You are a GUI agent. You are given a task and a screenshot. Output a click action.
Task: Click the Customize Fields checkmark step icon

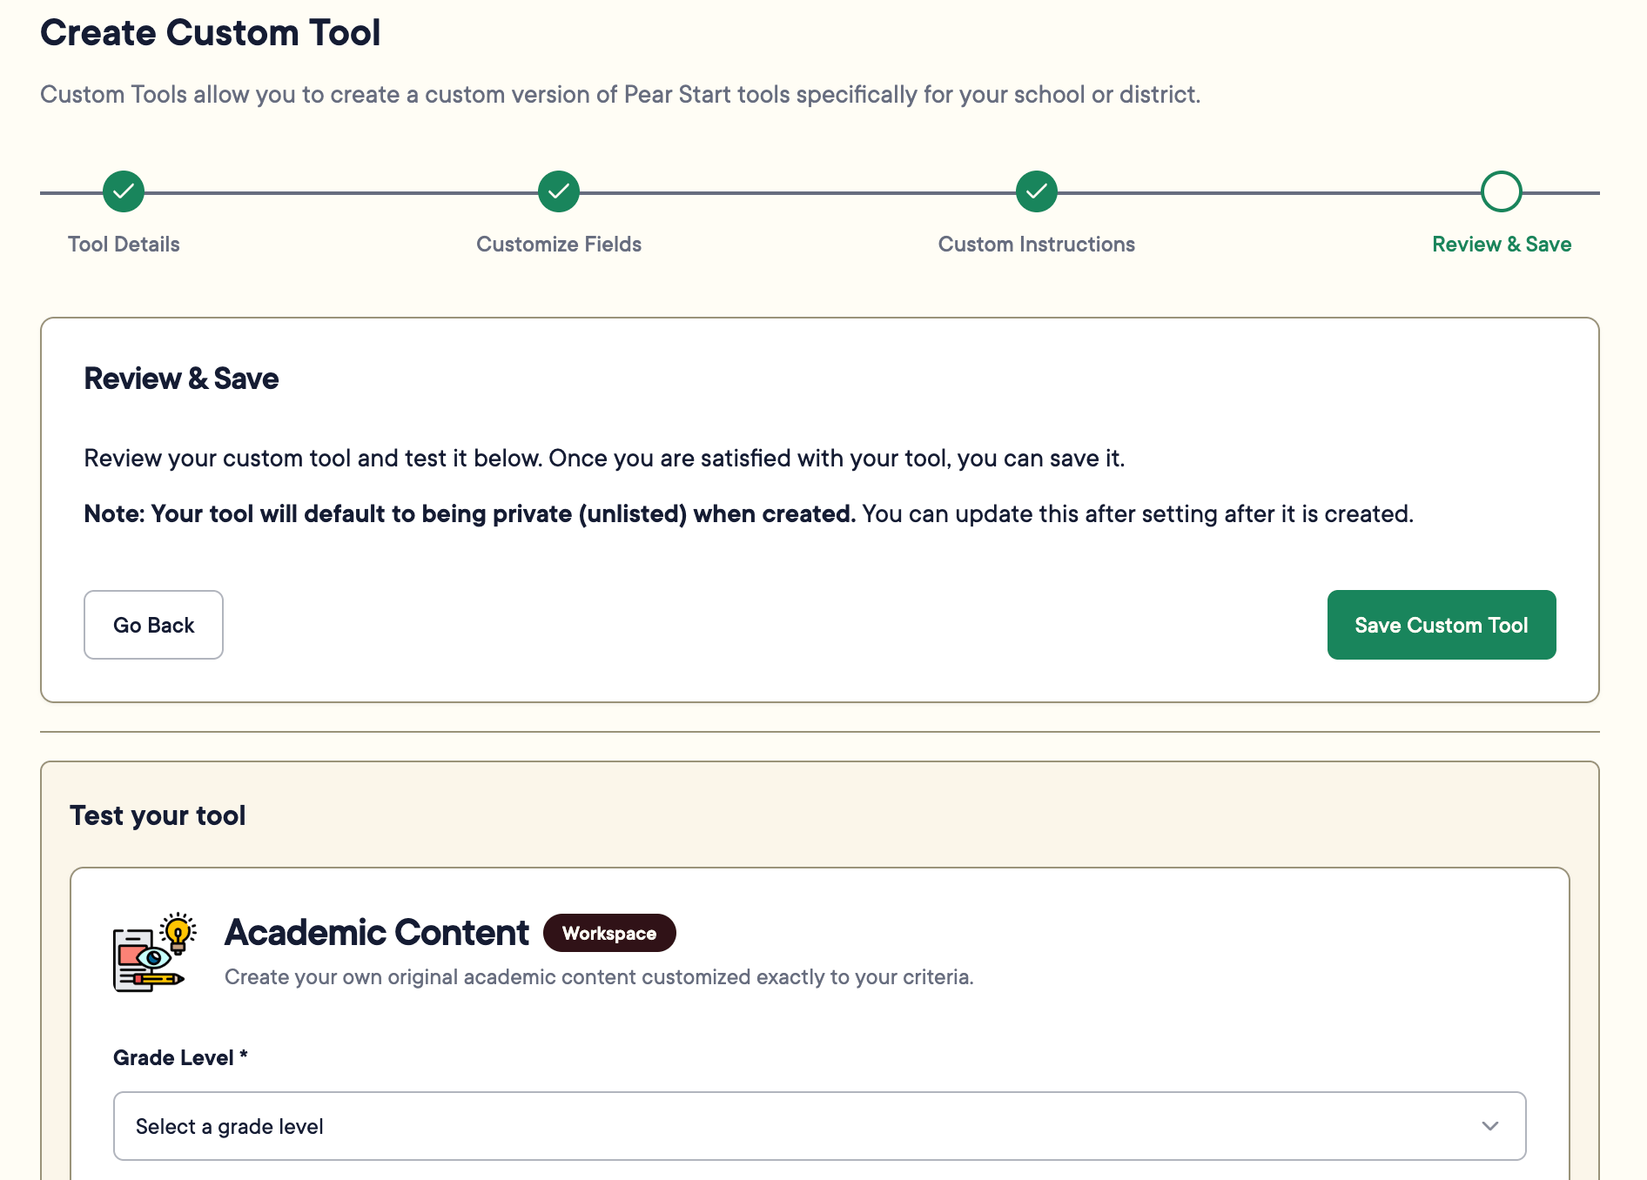tap(559, 191)
